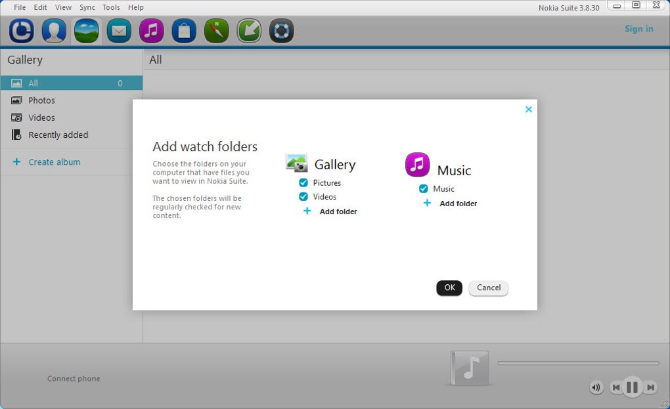The image size is (670, 409).
Task: Cancel the Add watch folders dialog
Action: tap(489, 288)
